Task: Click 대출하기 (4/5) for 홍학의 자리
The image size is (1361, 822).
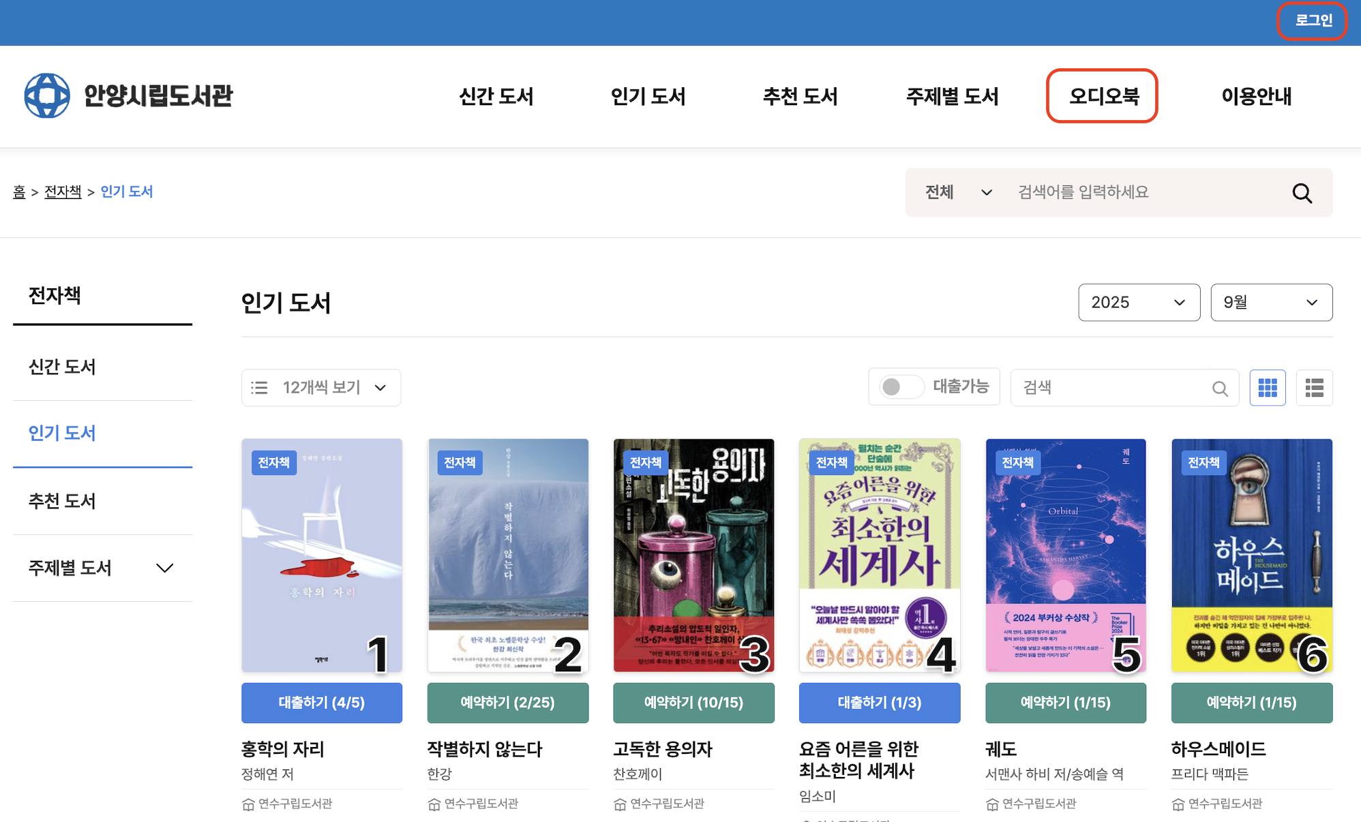Action: click(322, 702)
